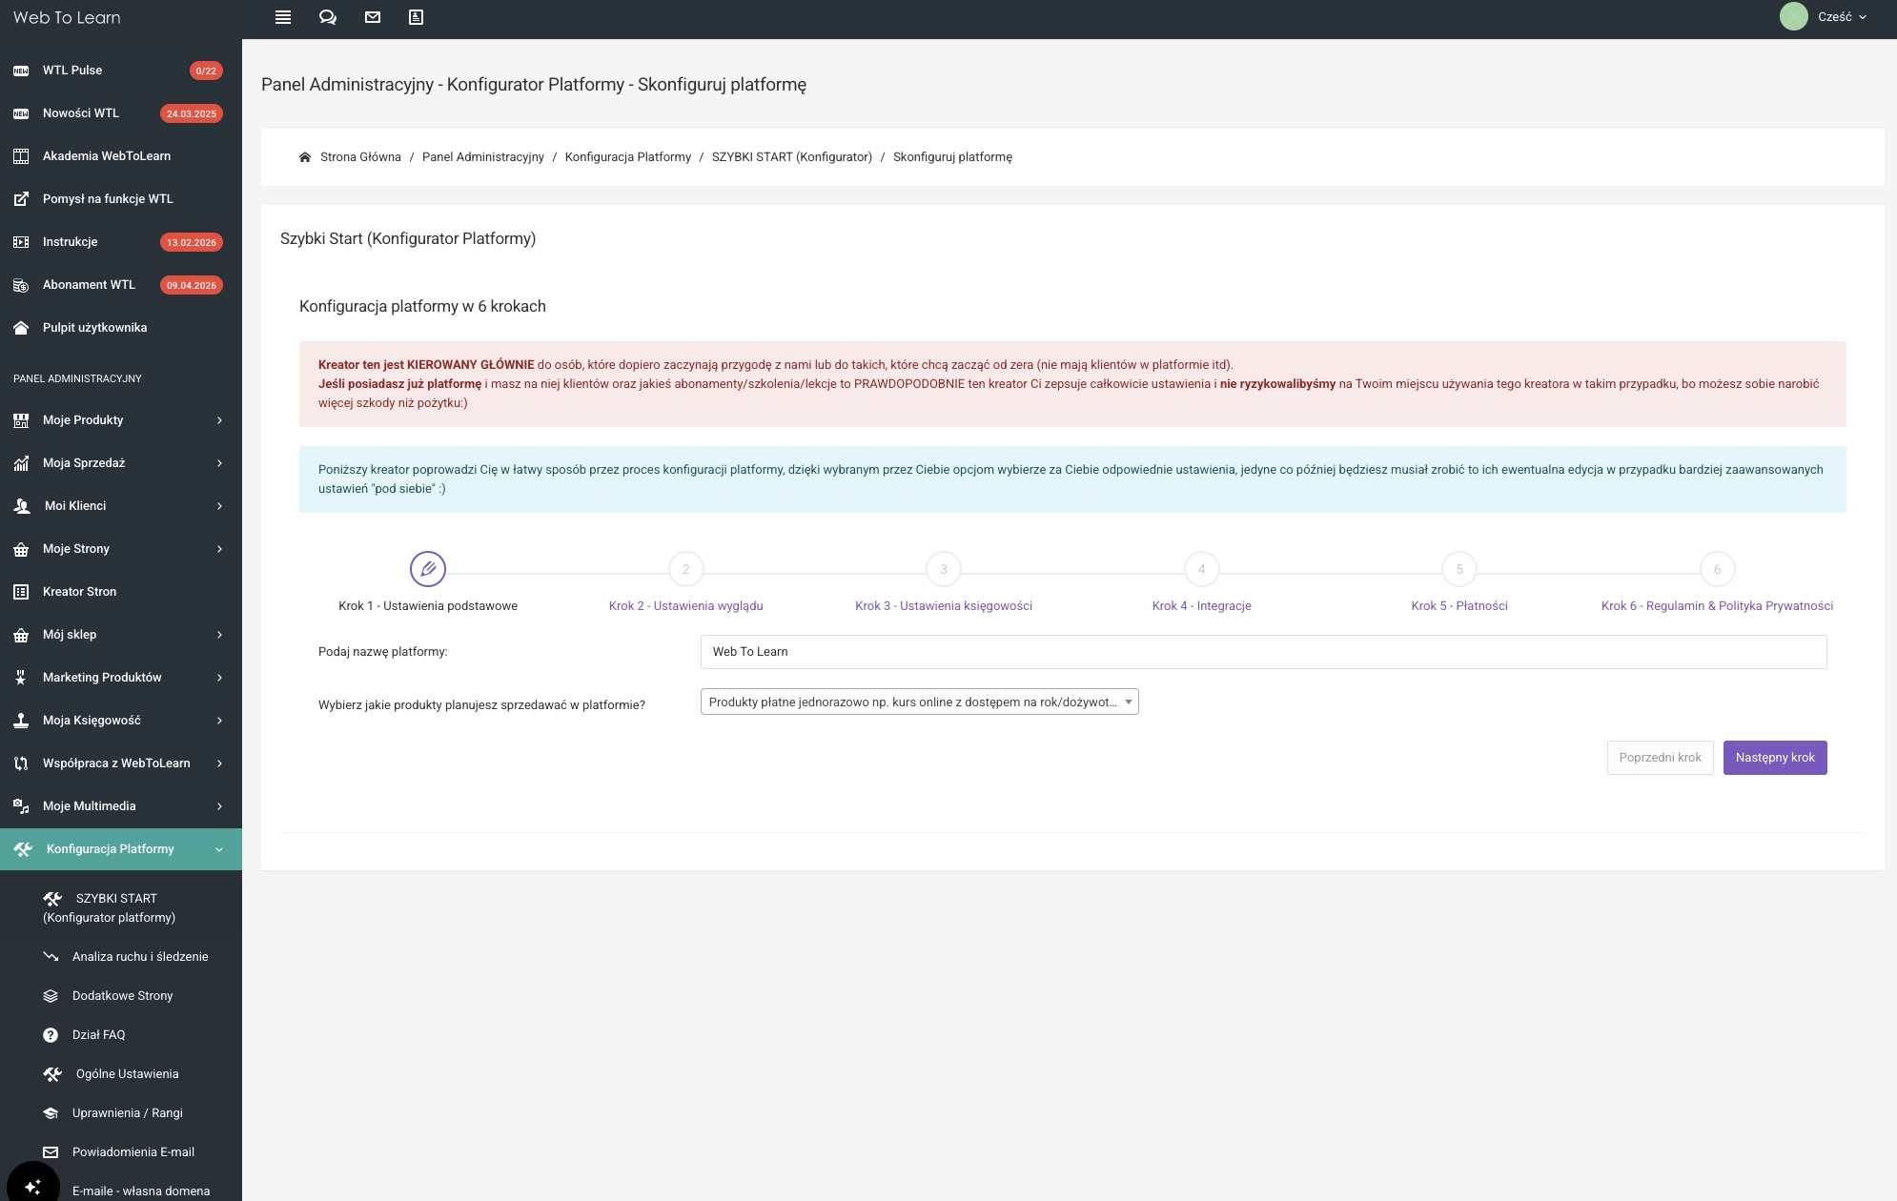Click the 0/22 badge on WTL Pulse
The image size is (1897, 1201).
tap(206, 71)
